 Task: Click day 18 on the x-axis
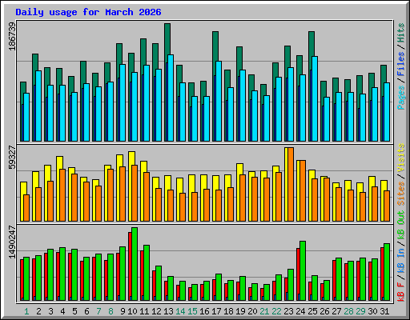coord(228,311)
